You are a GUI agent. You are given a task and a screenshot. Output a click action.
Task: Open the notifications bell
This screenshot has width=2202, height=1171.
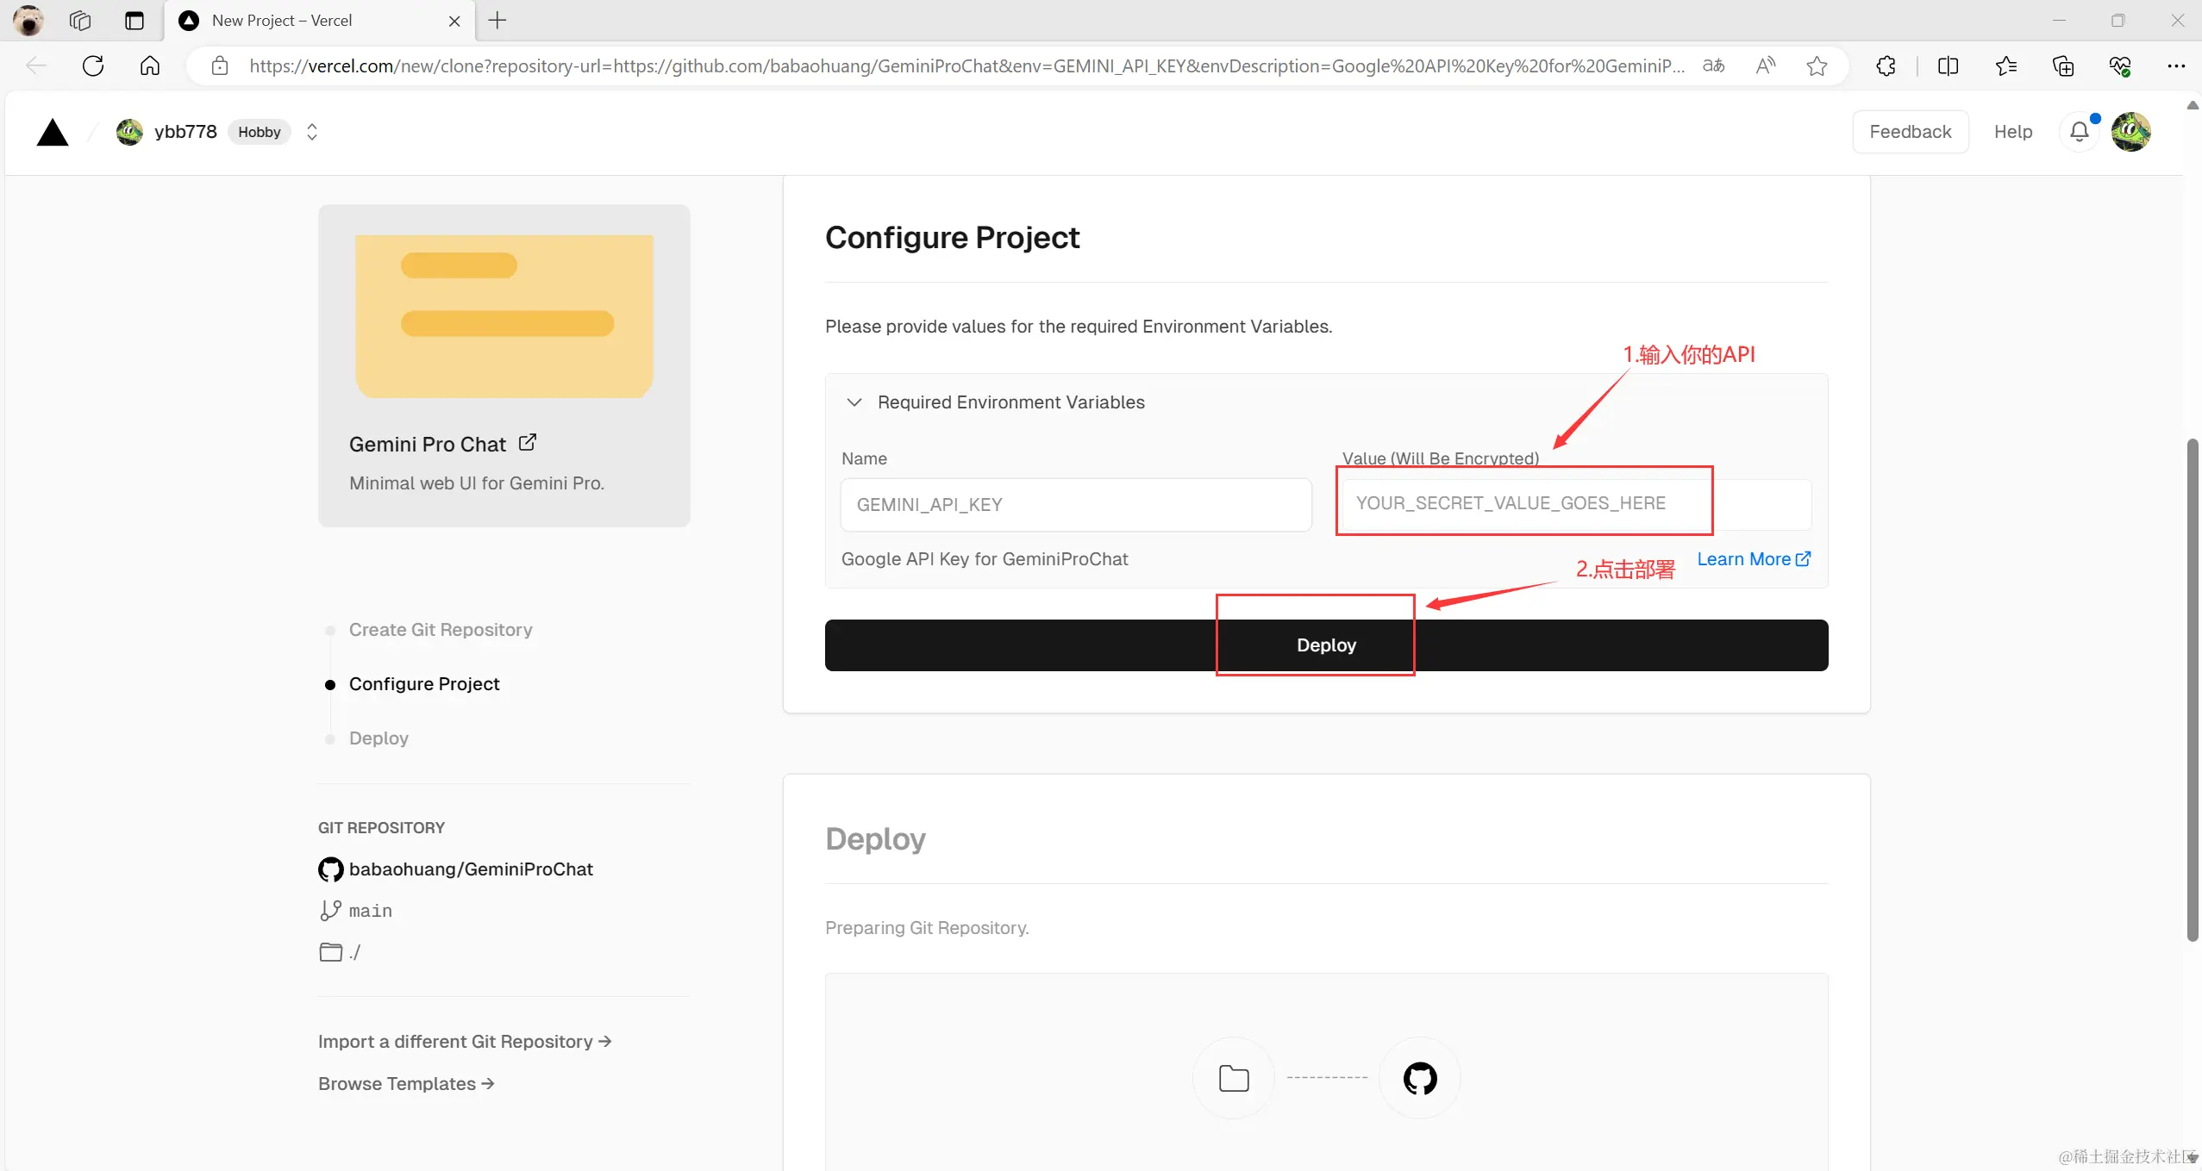tap(2079, 132)
